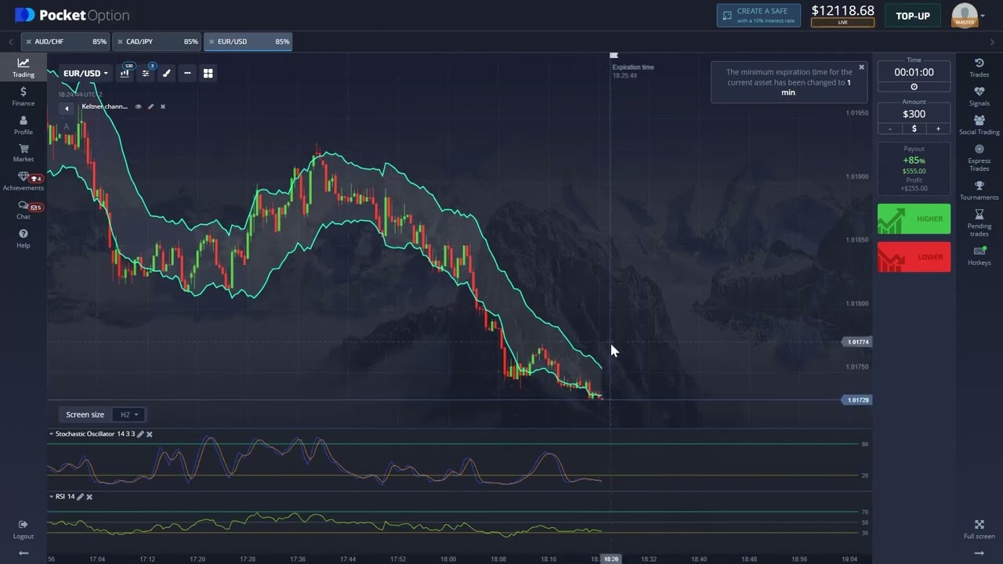Select the EUR/USD asset tab
Viewport: 1003px width, 564px height.
pyautogui.click(x=248, y=42)
